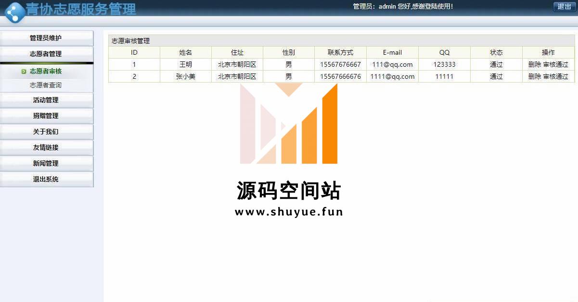The height and width of the screenshot is (302, 578).
Task: Expand the 关于我们 menu section
Action: [46, 132]
